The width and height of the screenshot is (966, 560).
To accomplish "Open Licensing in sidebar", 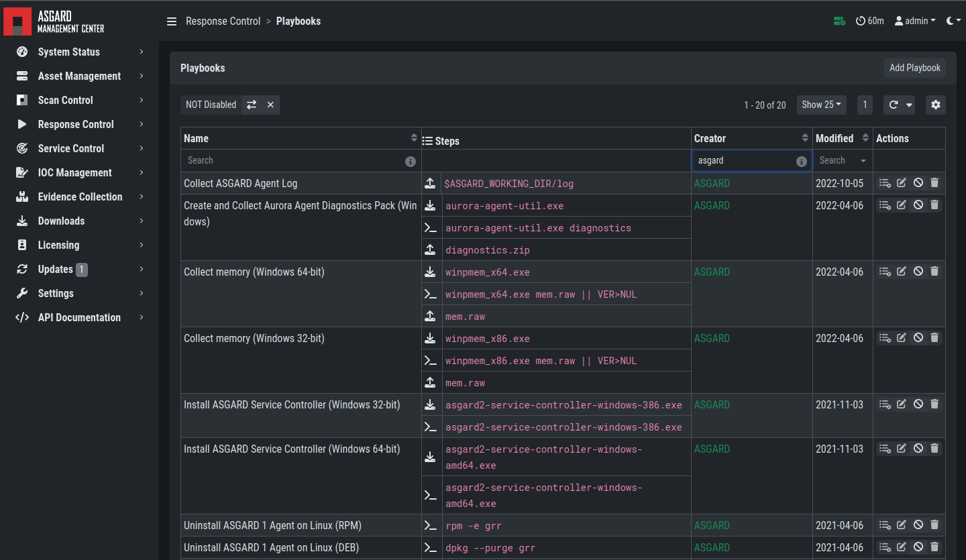I will 79,245.
